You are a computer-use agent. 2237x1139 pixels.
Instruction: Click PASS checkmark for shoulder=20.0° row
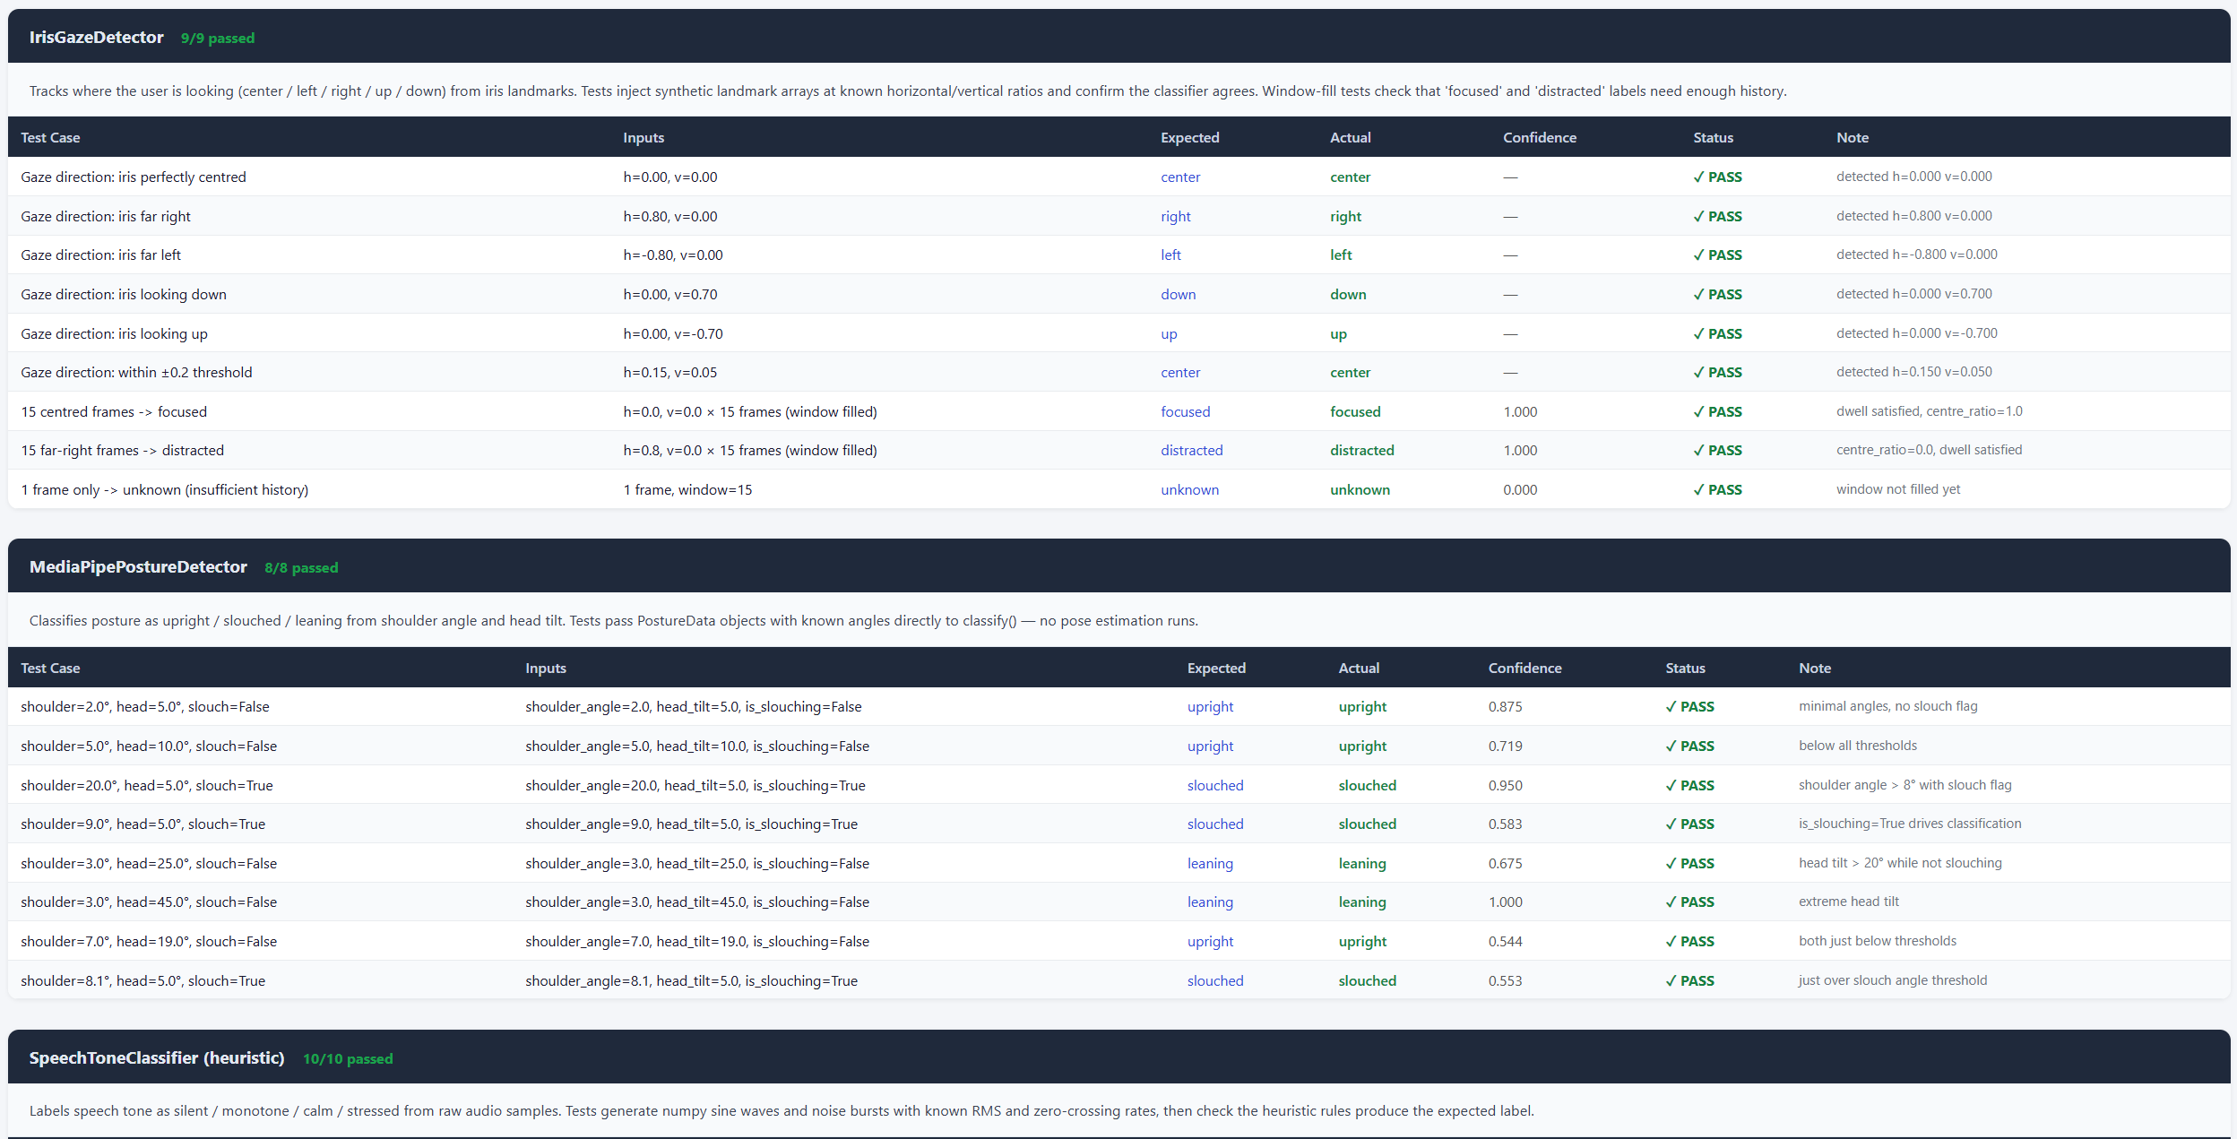point(1689,785)
